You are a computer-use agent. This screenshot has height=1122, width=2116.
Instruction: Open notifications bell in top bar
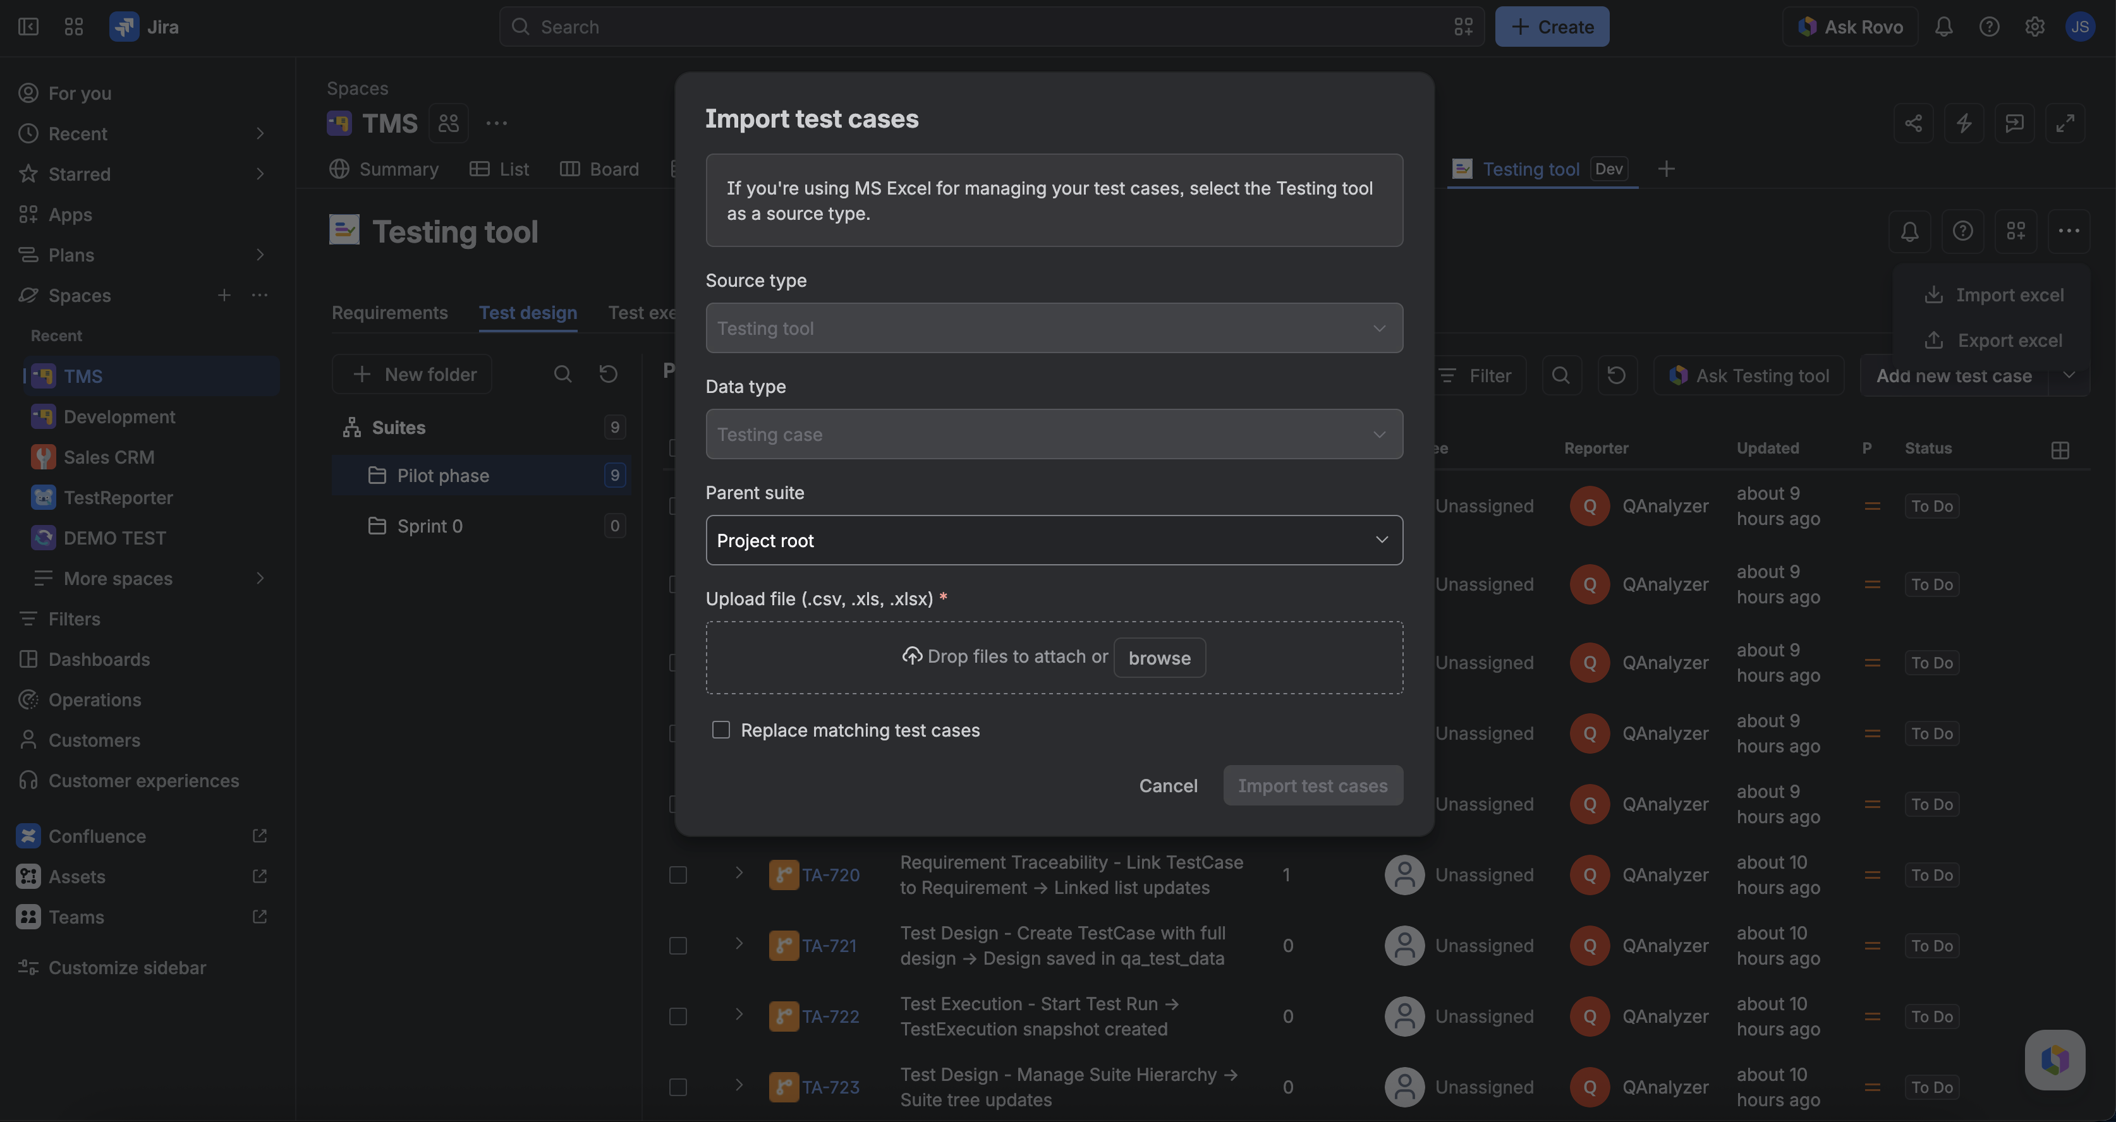1943,27
